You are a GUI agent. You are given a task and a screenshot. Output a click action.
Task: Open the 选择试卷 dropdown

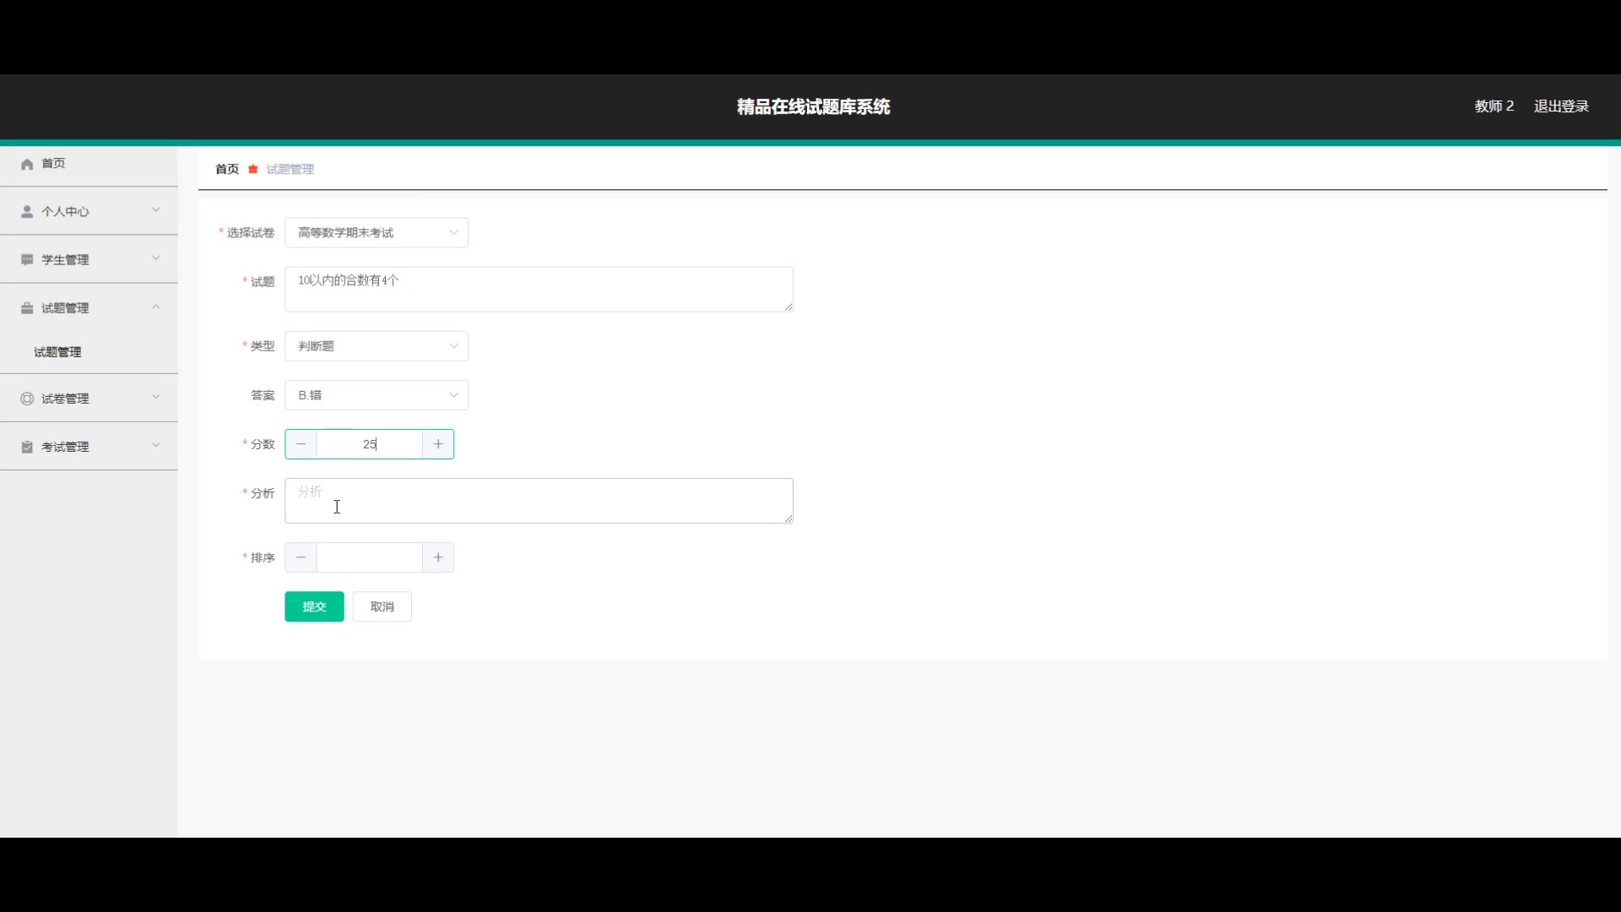377,233
